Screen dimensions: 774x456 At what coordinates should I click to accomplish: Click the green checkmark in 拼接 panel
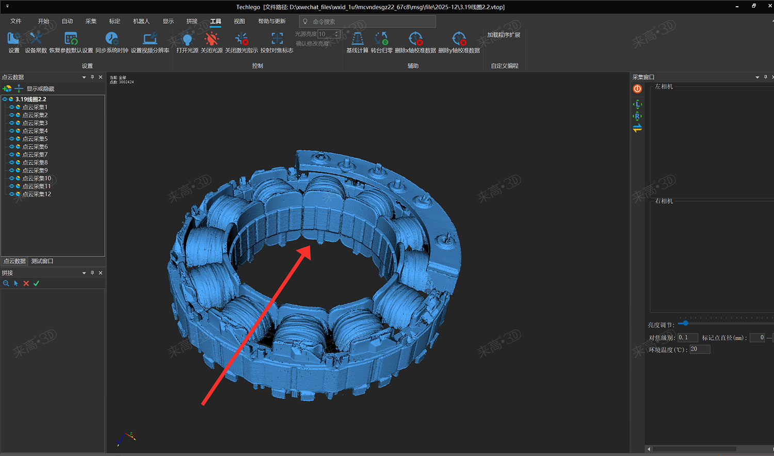tap(36, 283)
